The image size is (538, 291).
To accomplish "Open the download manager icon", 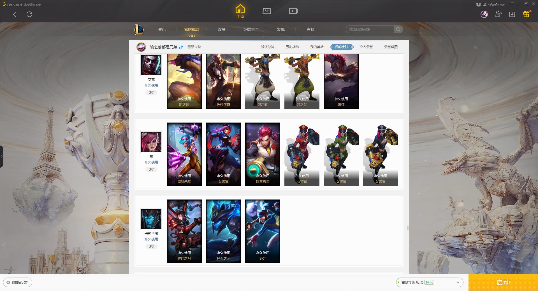I will (512, 14).
